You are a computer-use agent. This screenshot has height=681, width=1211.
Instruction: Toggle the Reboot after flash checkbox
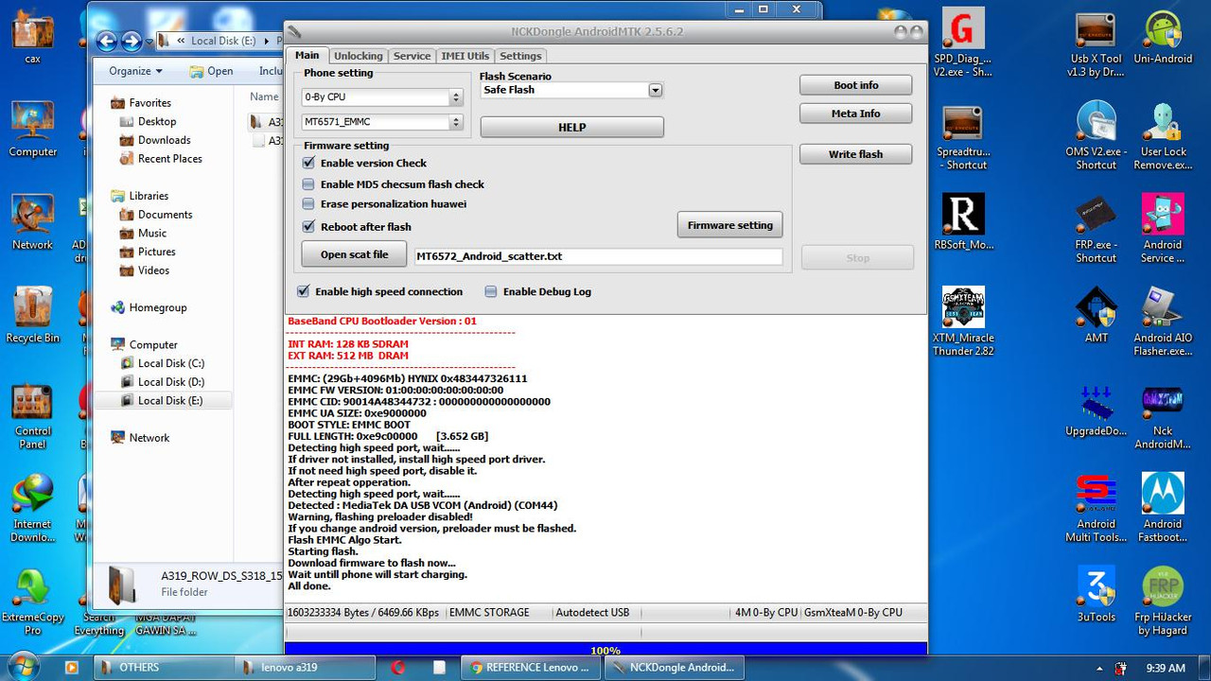308,227
